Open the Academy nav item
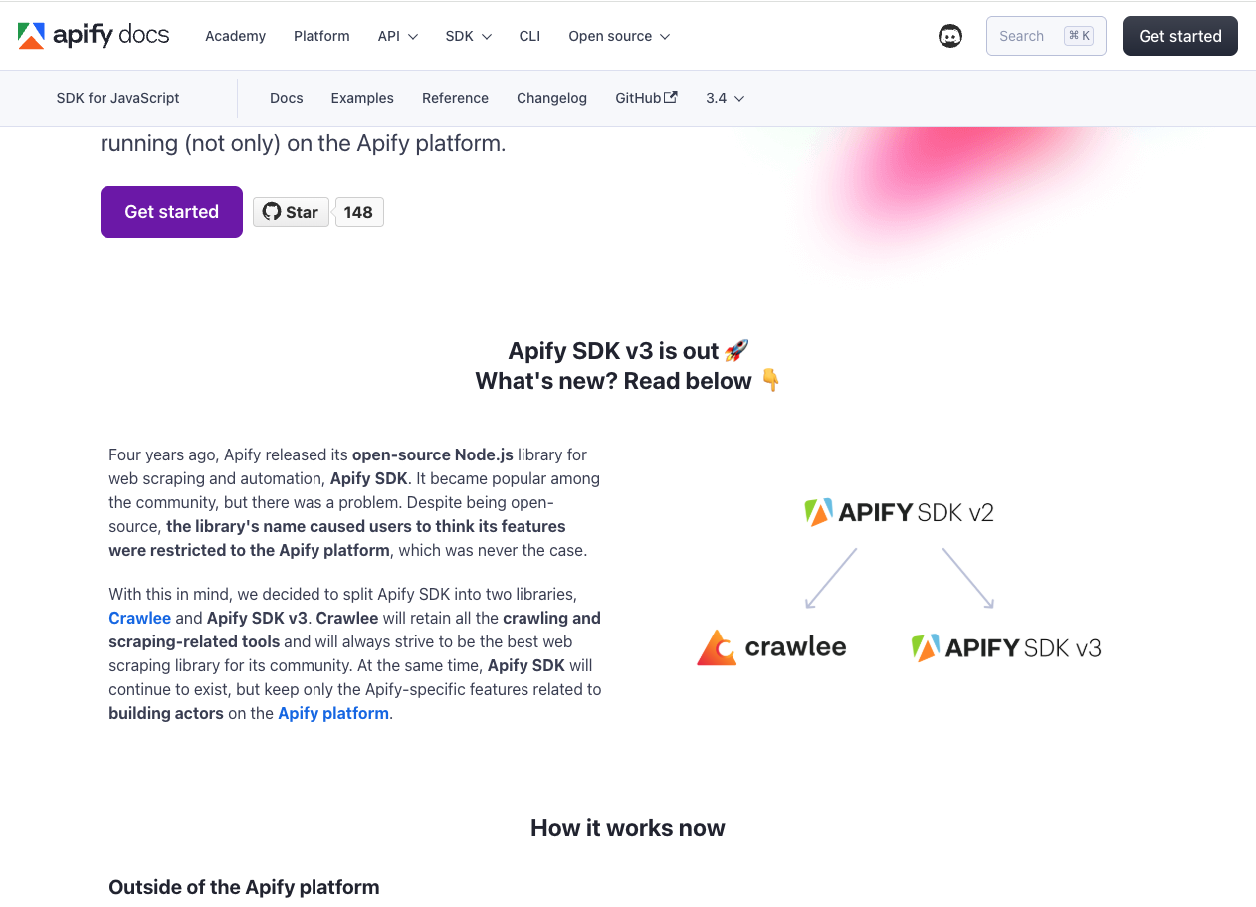The width and height of the screenshot is (1256, 907). (x=235, y=36)
